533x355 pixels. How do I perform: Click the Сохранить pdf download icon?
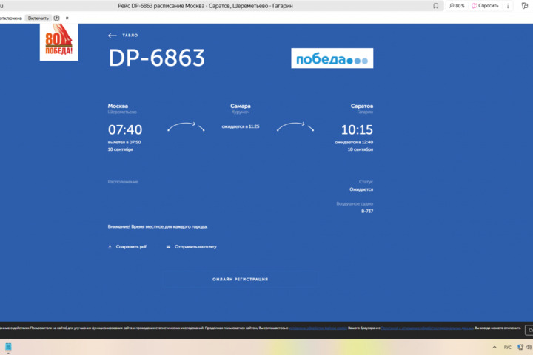[x=110, y=246]
